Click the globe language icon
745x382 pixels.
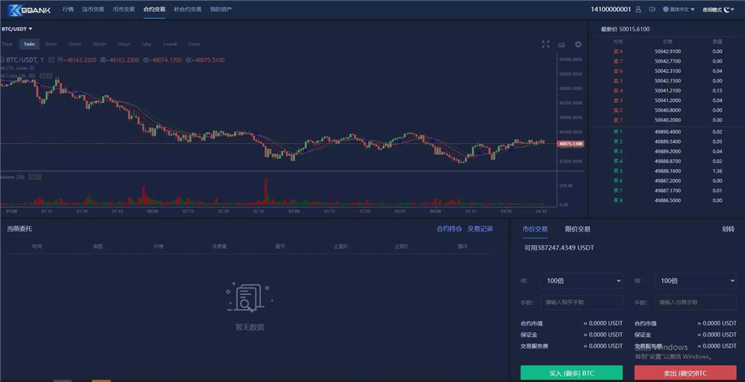point(665,10)
